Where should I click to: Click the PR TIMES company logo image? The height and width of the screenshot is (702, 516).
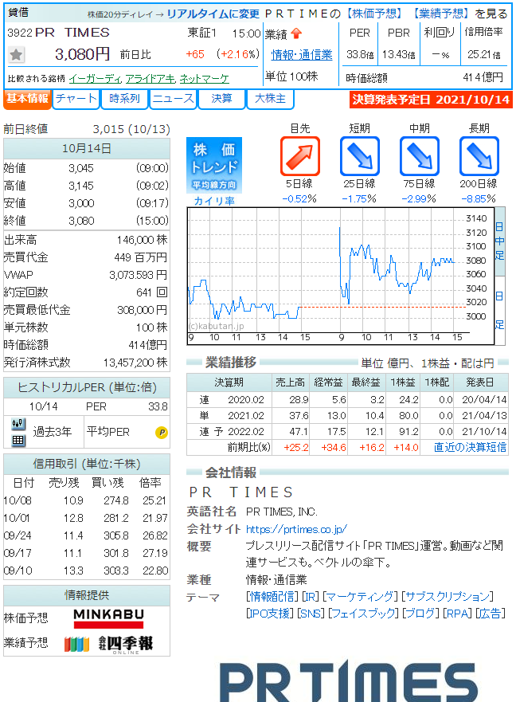click(349, 681)
